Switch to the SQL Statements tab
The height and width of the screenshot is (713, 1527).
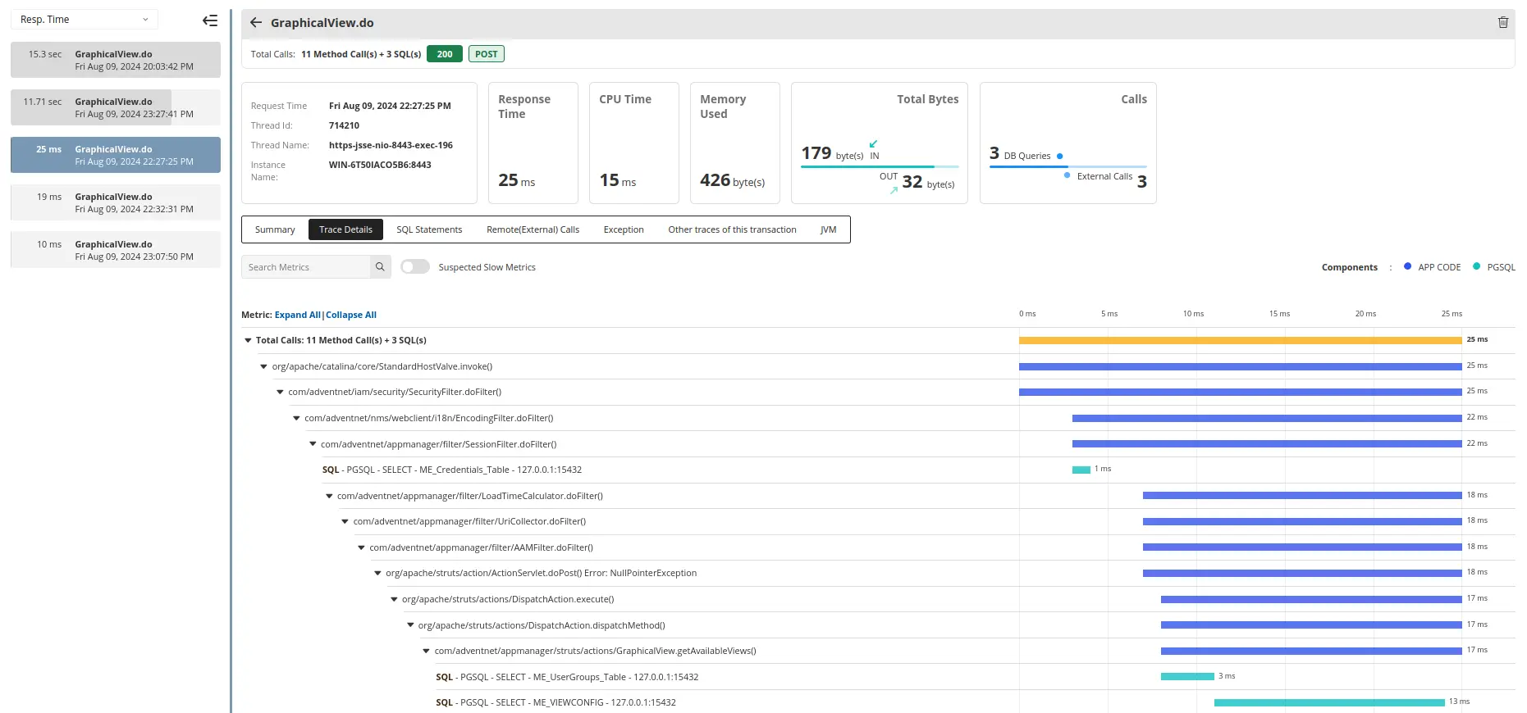429,229
